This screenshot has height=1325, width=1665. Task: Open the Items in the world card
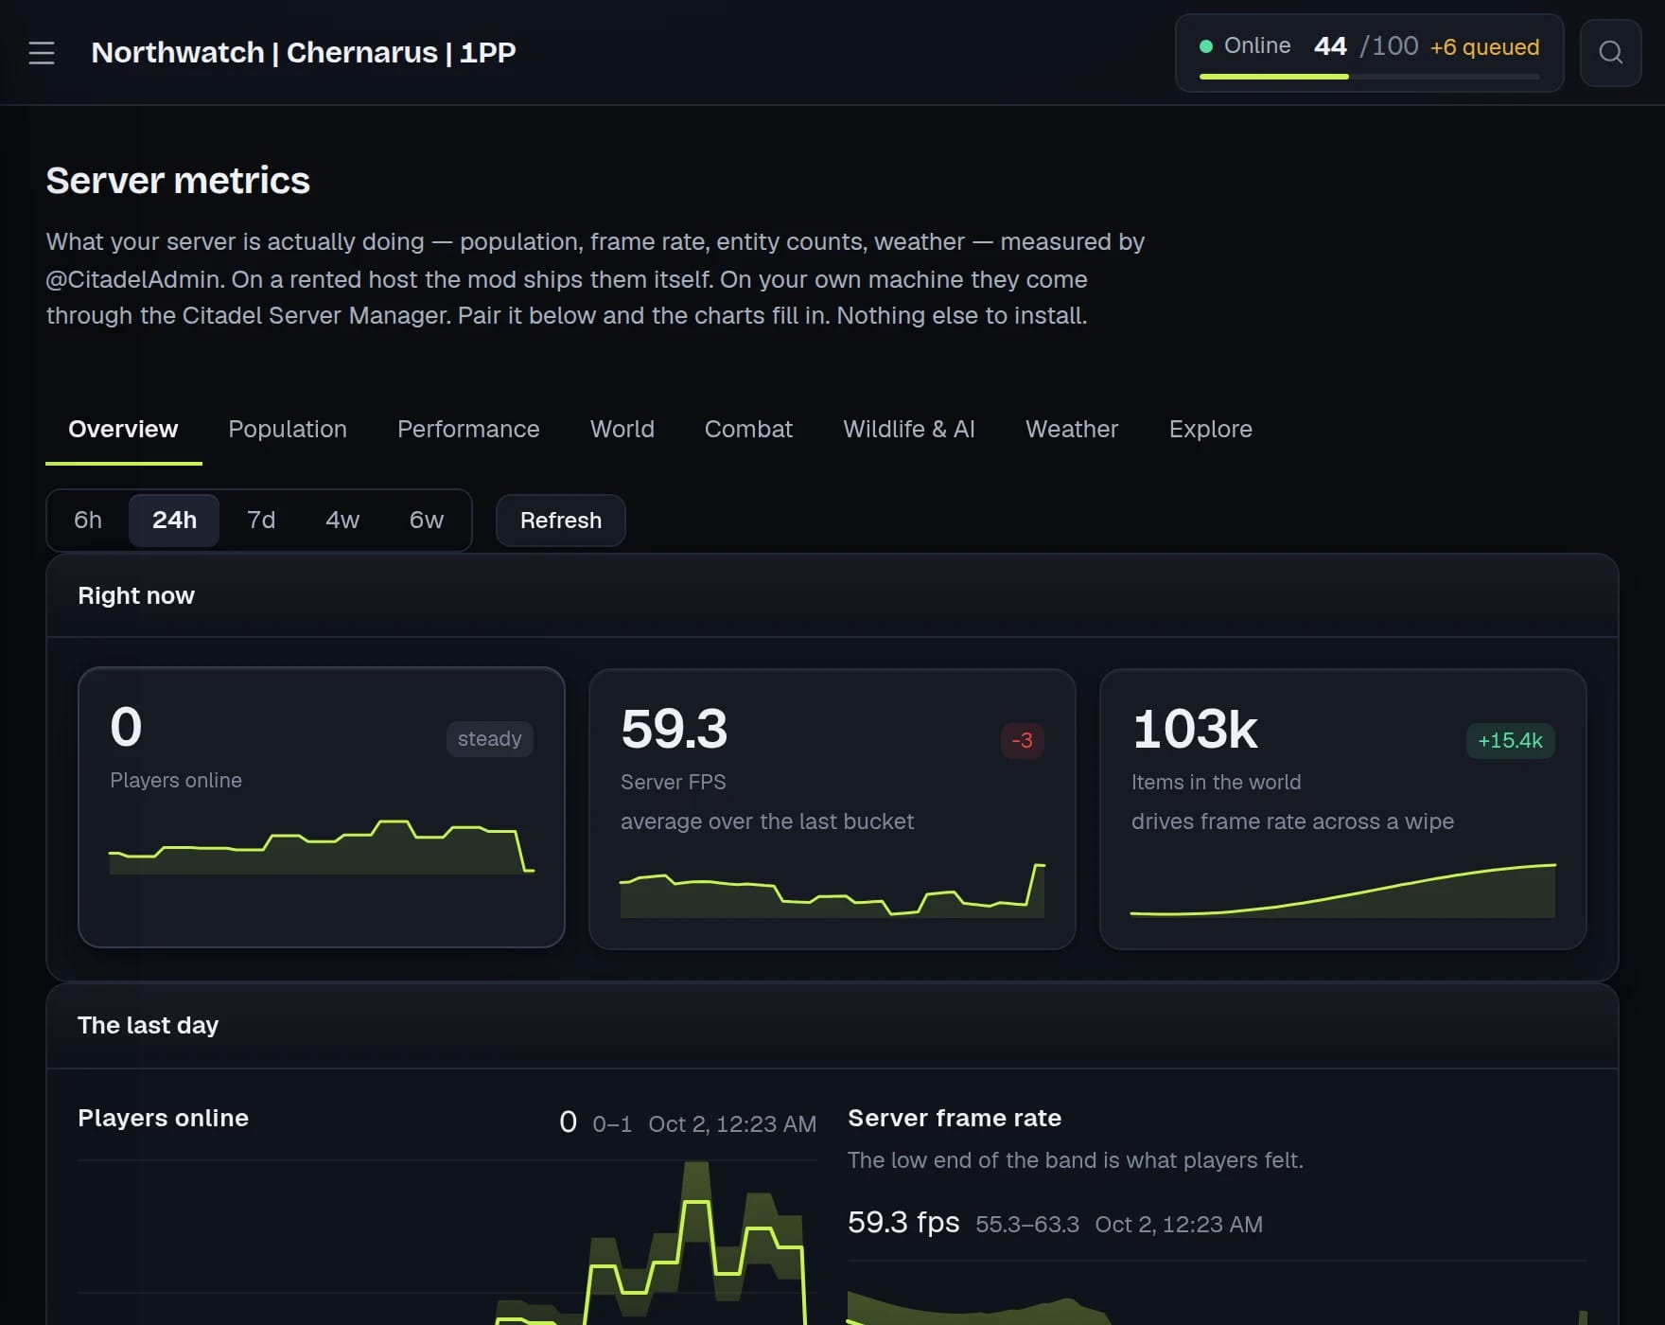click(1343, 809)
